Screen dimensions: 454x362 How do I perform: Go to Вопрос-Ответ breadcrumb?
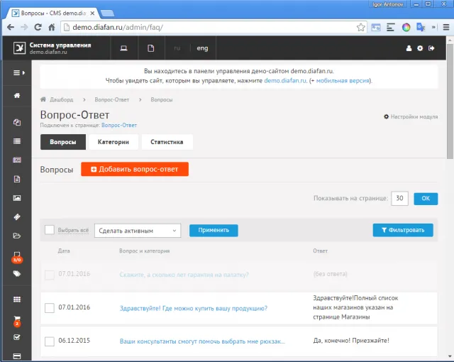pos(112,99)
